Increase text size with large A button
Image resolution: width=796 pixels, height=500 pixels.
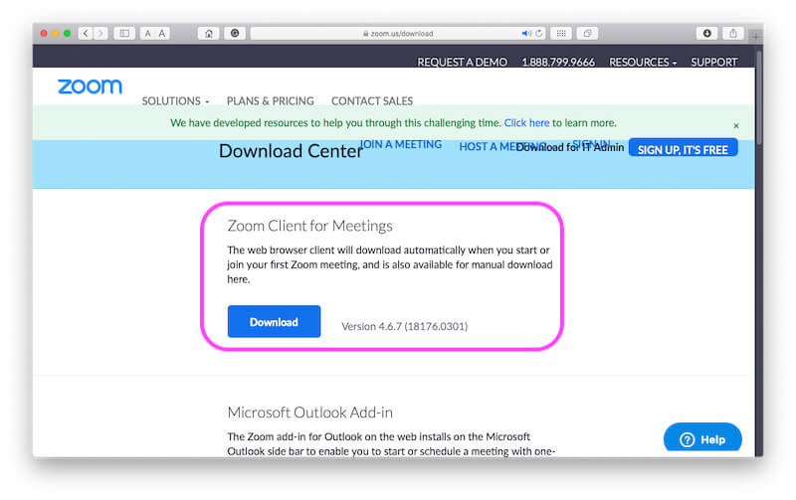[x=162, y=34]
